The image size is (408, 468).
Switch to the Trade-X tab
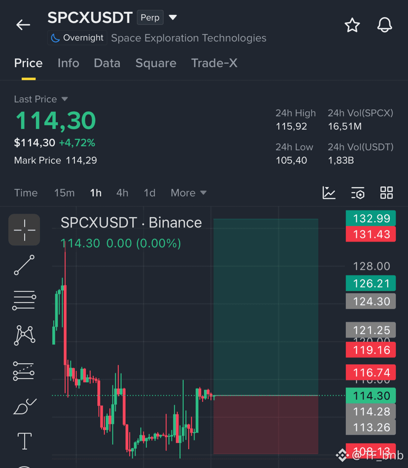[214, 63]
